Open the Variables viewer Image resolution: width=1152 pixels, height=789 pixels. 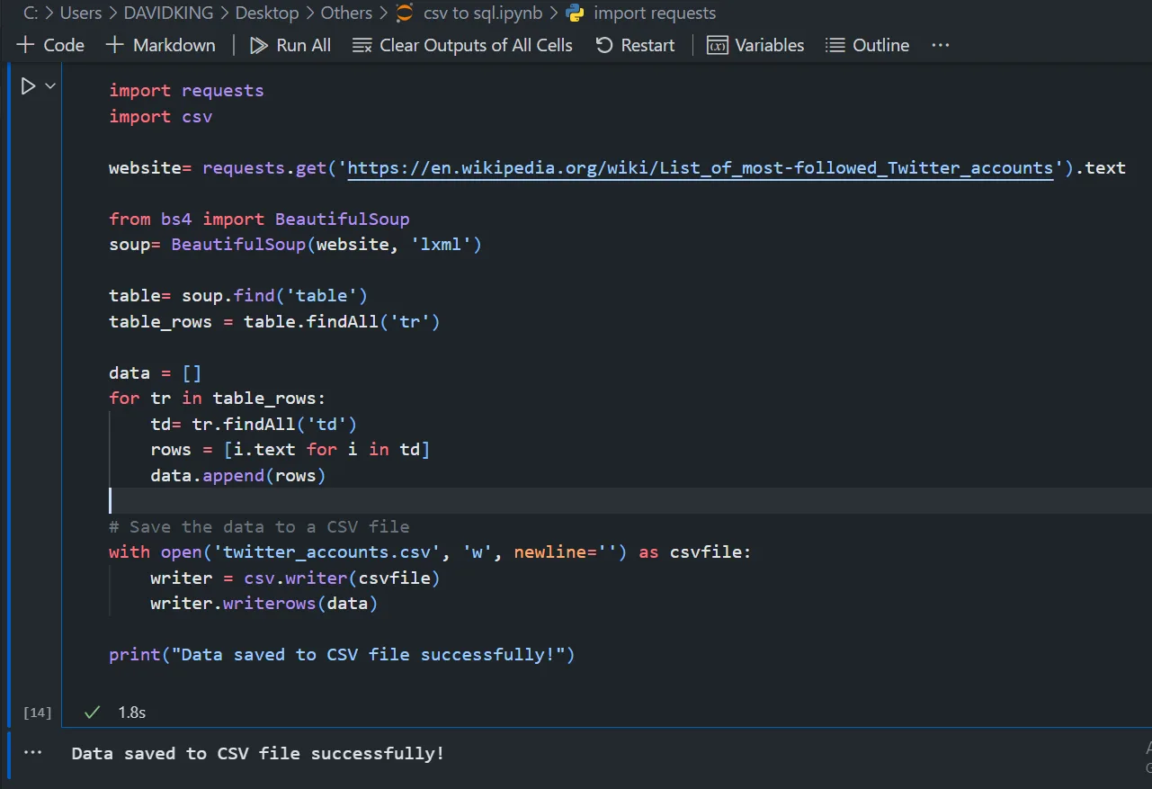(x=755, y=45)
